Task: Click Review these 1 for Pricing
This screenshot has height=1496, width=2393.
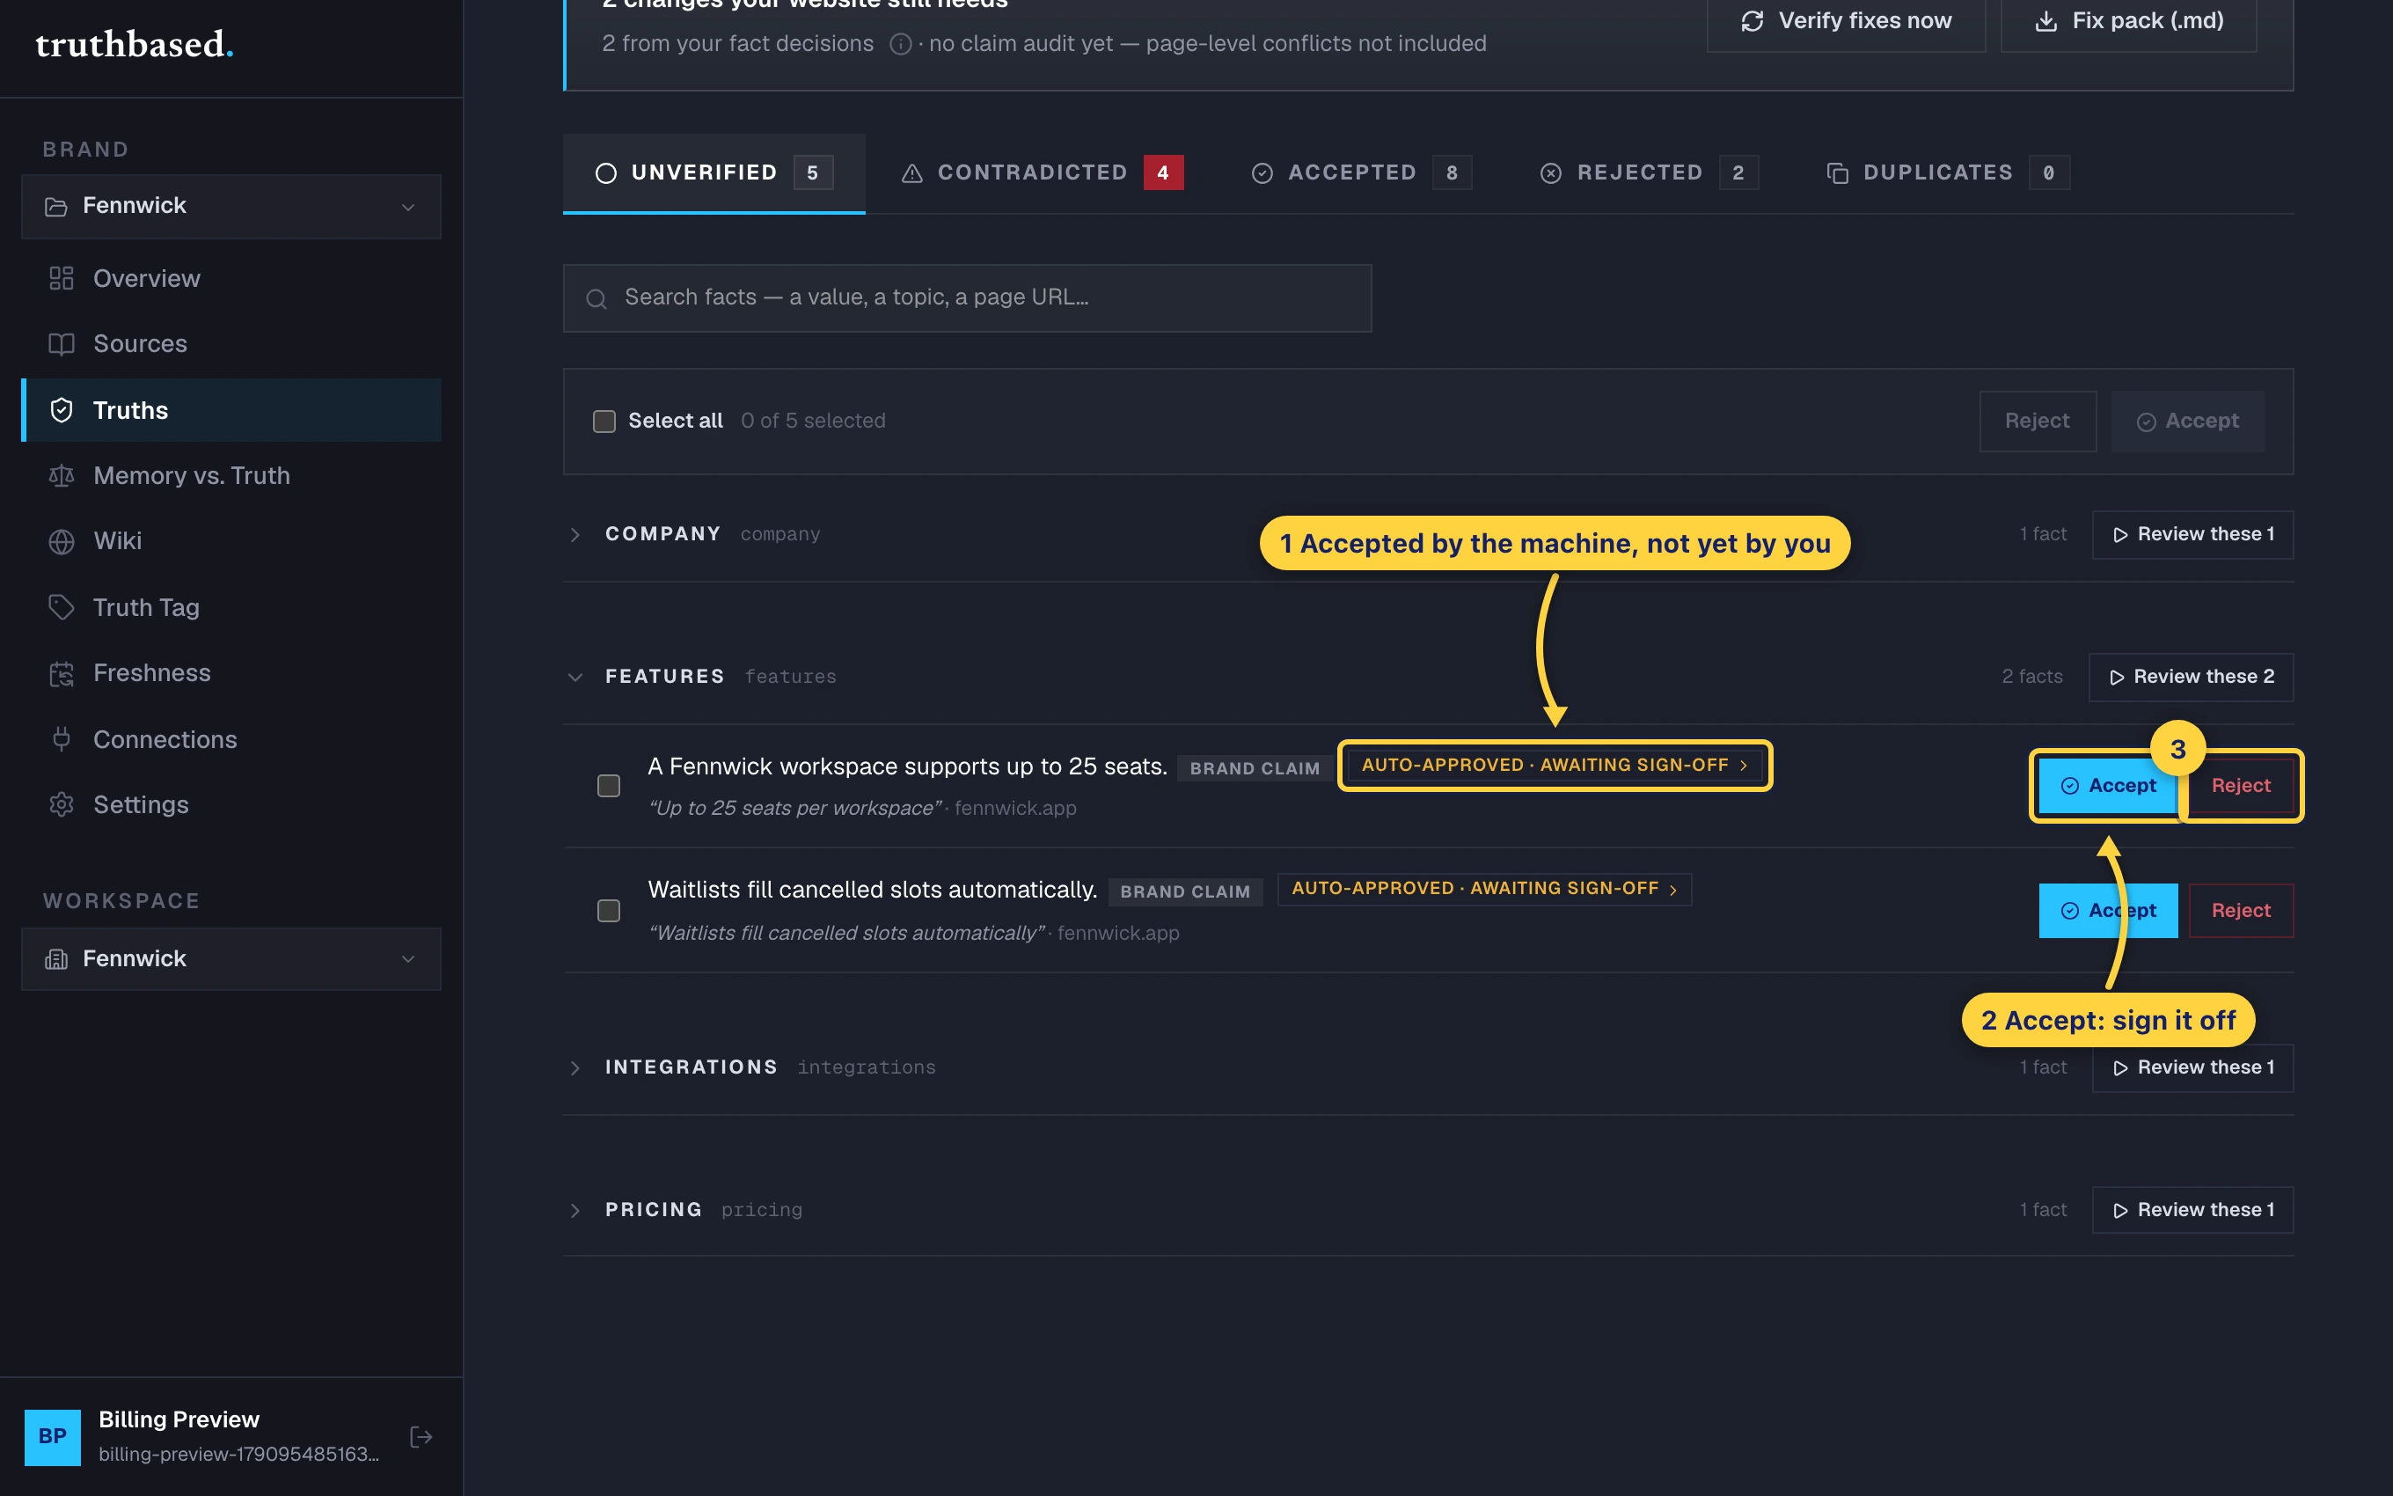Action: (2193, 1210)
